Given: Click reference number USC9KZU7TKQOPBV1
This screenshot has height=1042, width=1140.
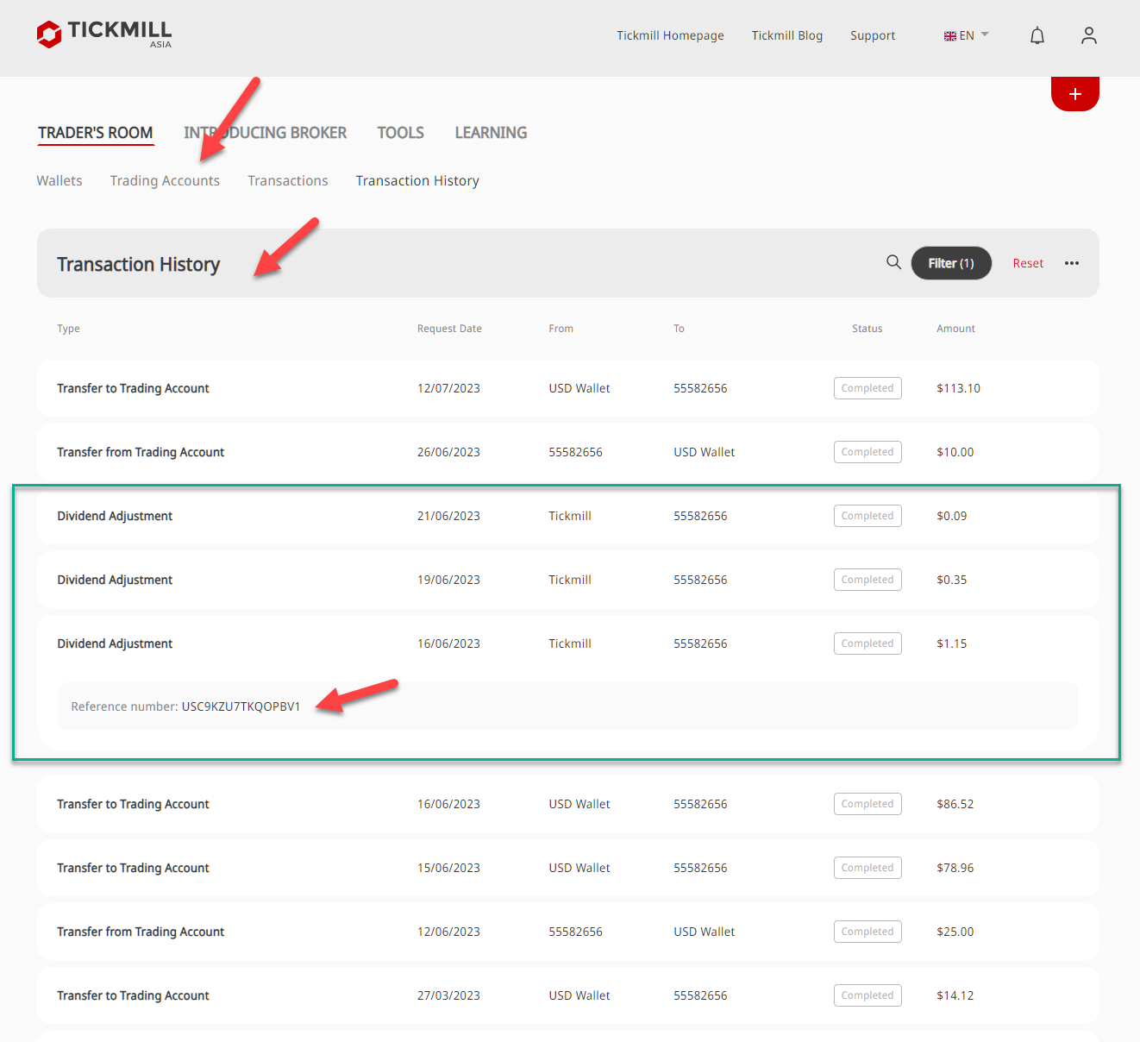Looking at the screenshot, I should [x=241, y=706].
